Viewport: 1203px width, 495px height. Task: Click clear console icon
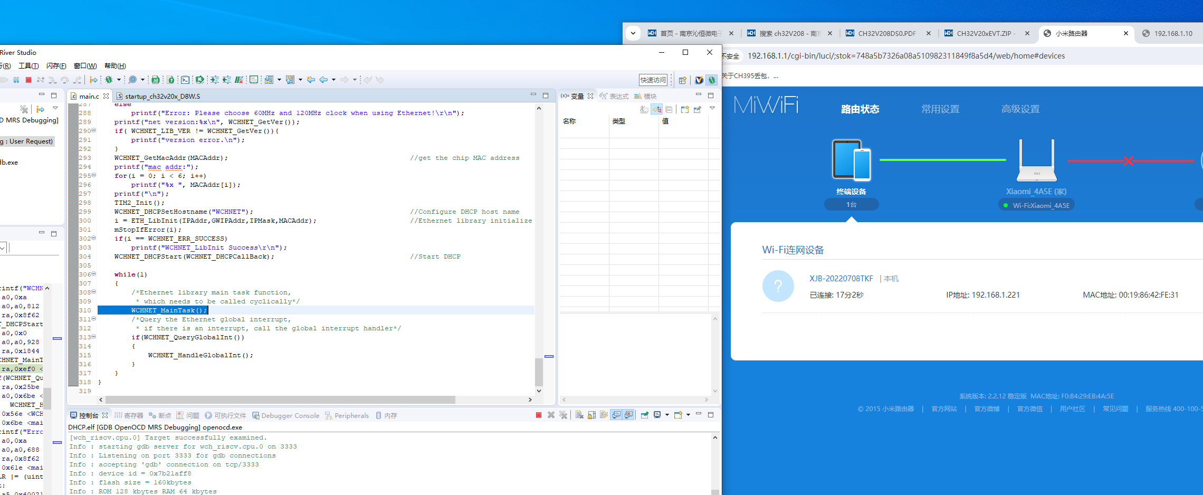click(x=579, y=415)
